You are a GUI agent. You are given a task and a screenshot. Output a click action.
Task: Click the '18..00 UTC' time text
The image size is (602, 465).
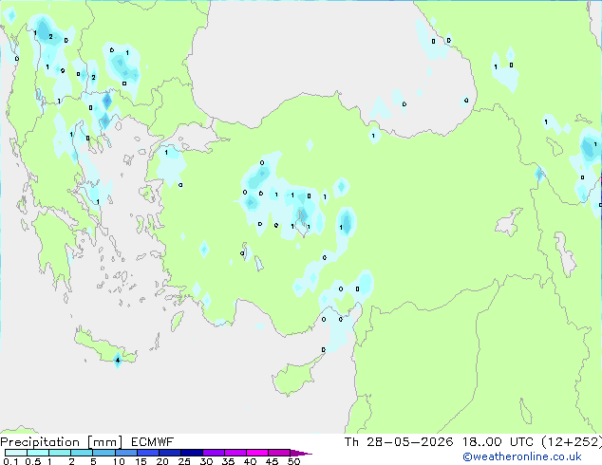(498, 442)
